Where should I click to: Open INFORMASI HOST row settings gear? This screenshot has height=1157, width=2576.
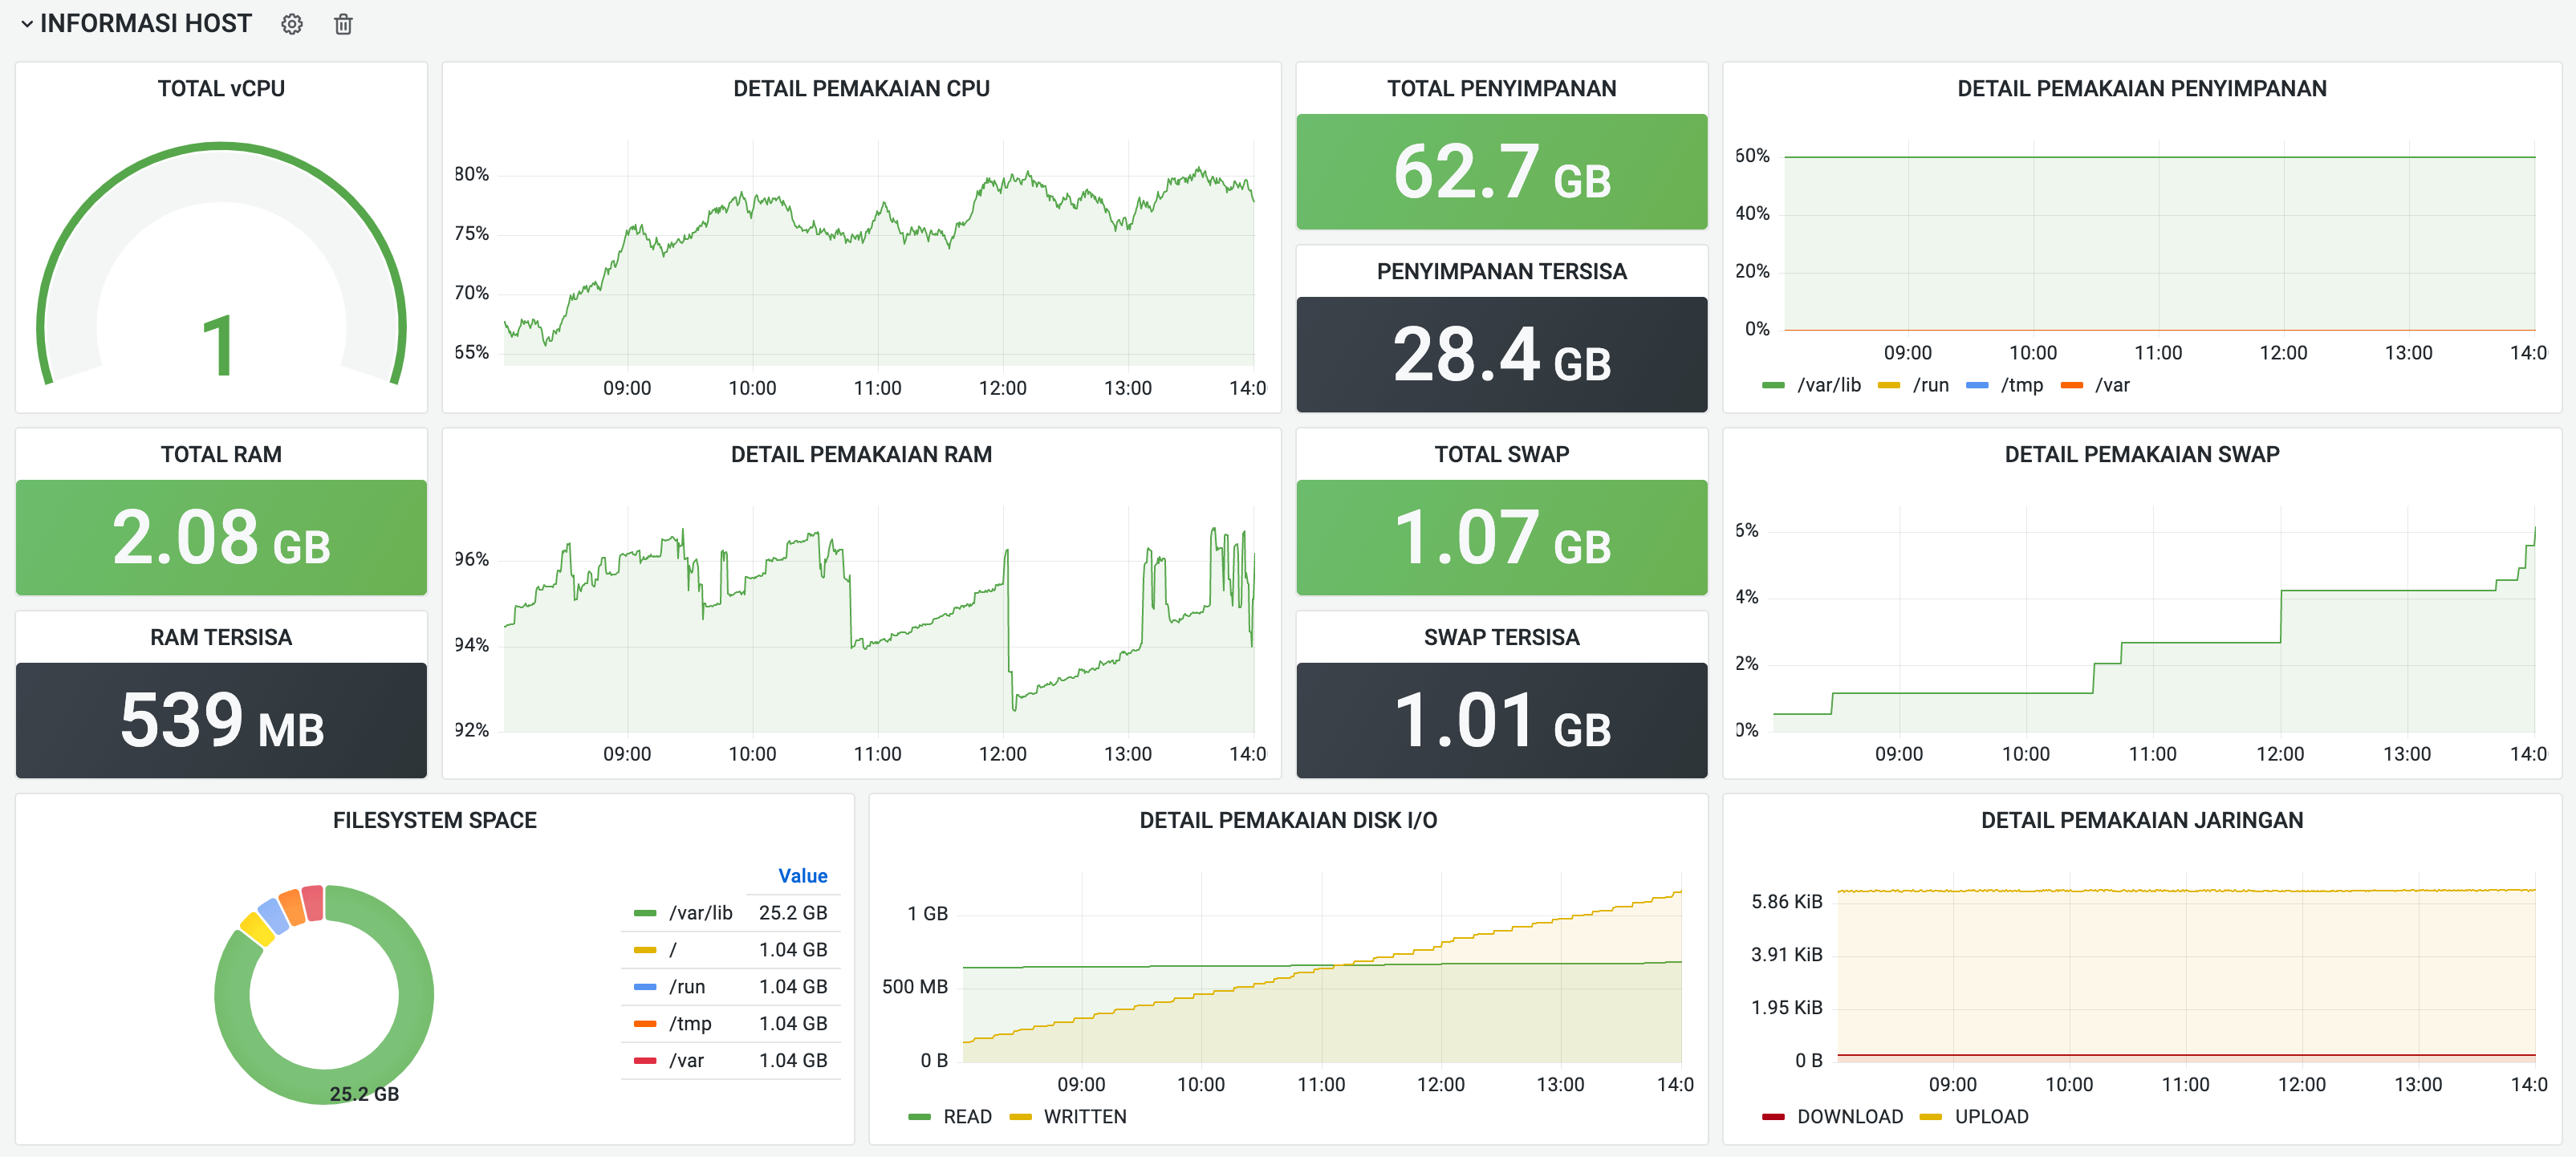click(x=291, y=24)
